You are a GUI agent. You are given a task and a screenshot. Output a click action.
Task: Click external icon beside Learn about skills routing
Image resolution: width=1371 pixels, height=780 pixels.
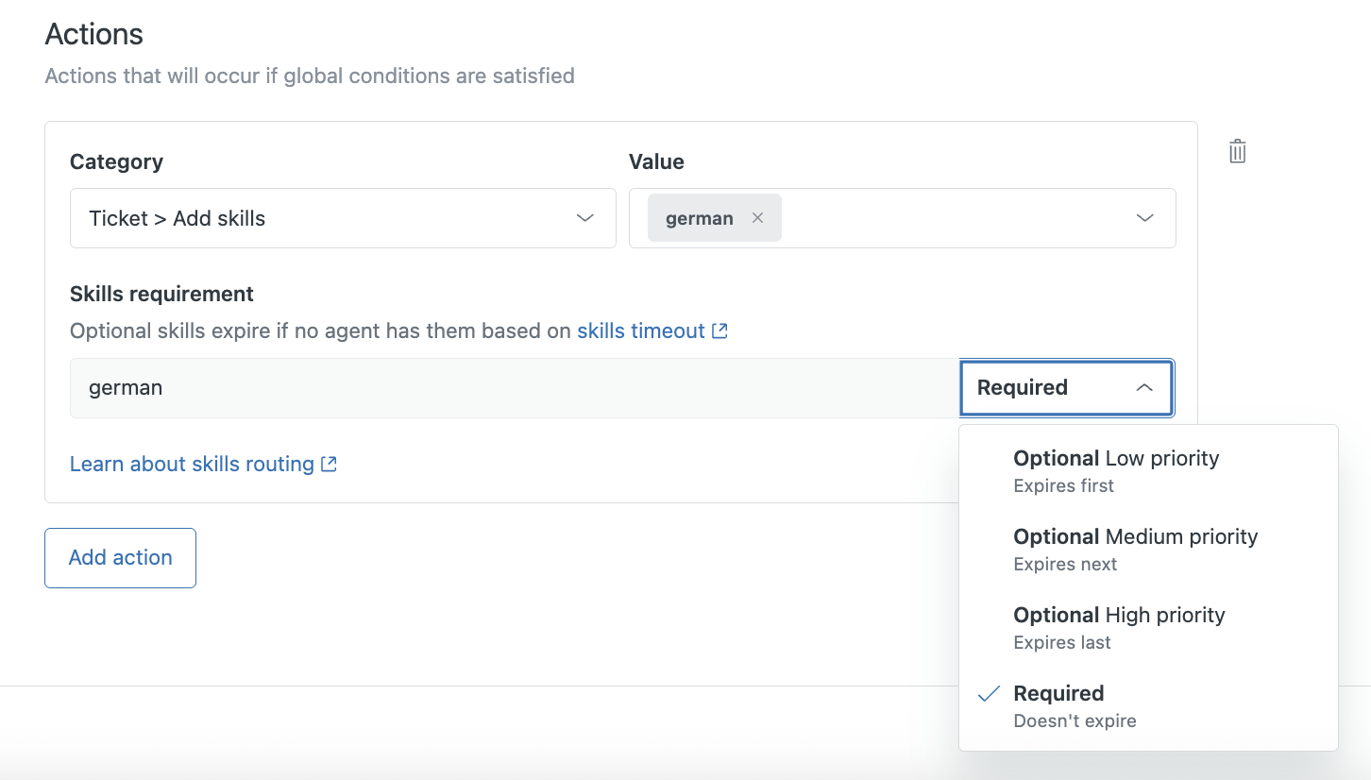[329, 465]
